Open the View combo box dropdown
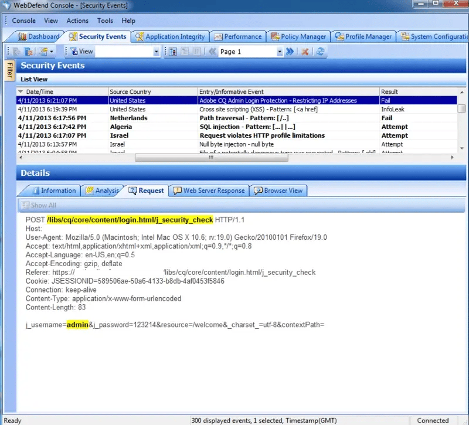This screenshot has width=469, height=425. [157, 52]
